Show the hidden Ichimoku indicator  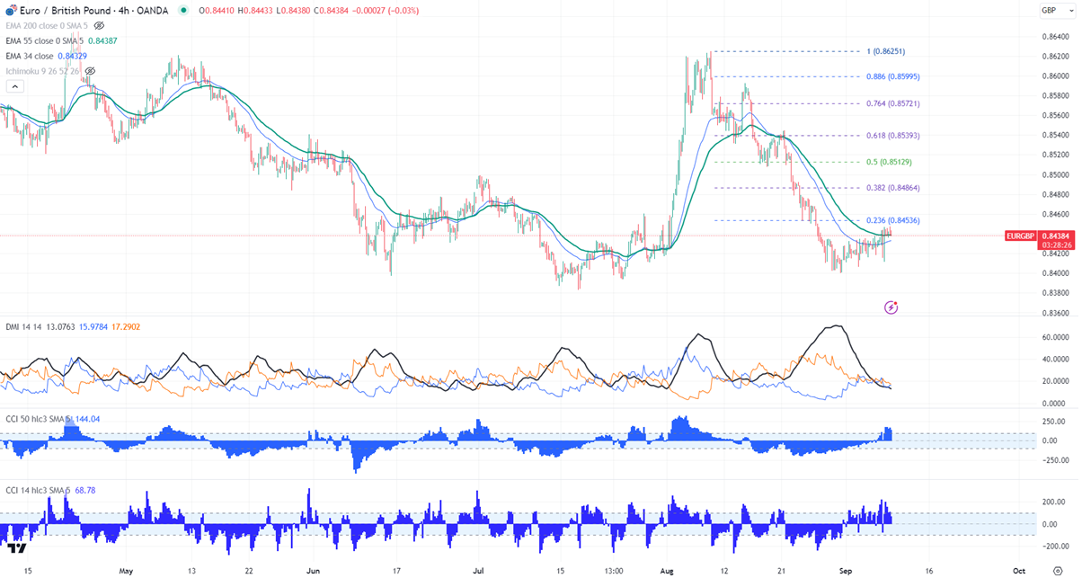pos(90,70)
